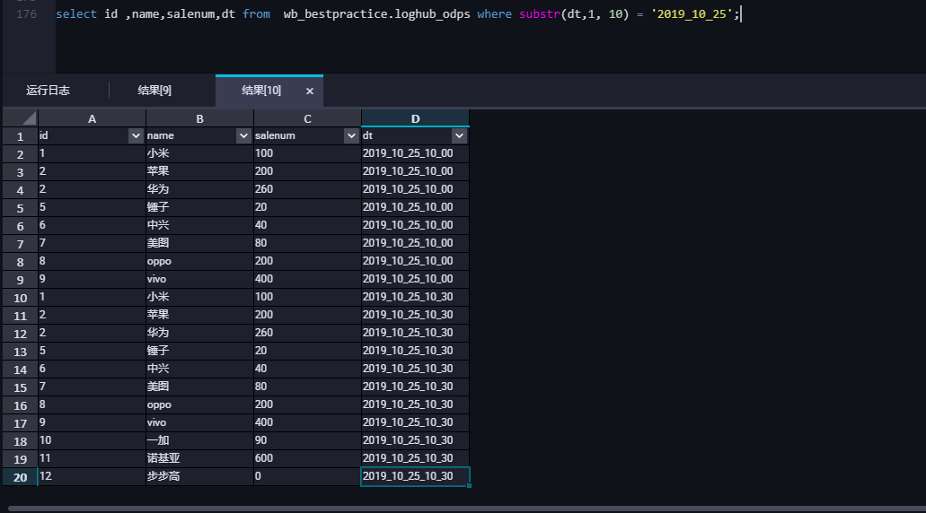Select row 20 header

20,477
